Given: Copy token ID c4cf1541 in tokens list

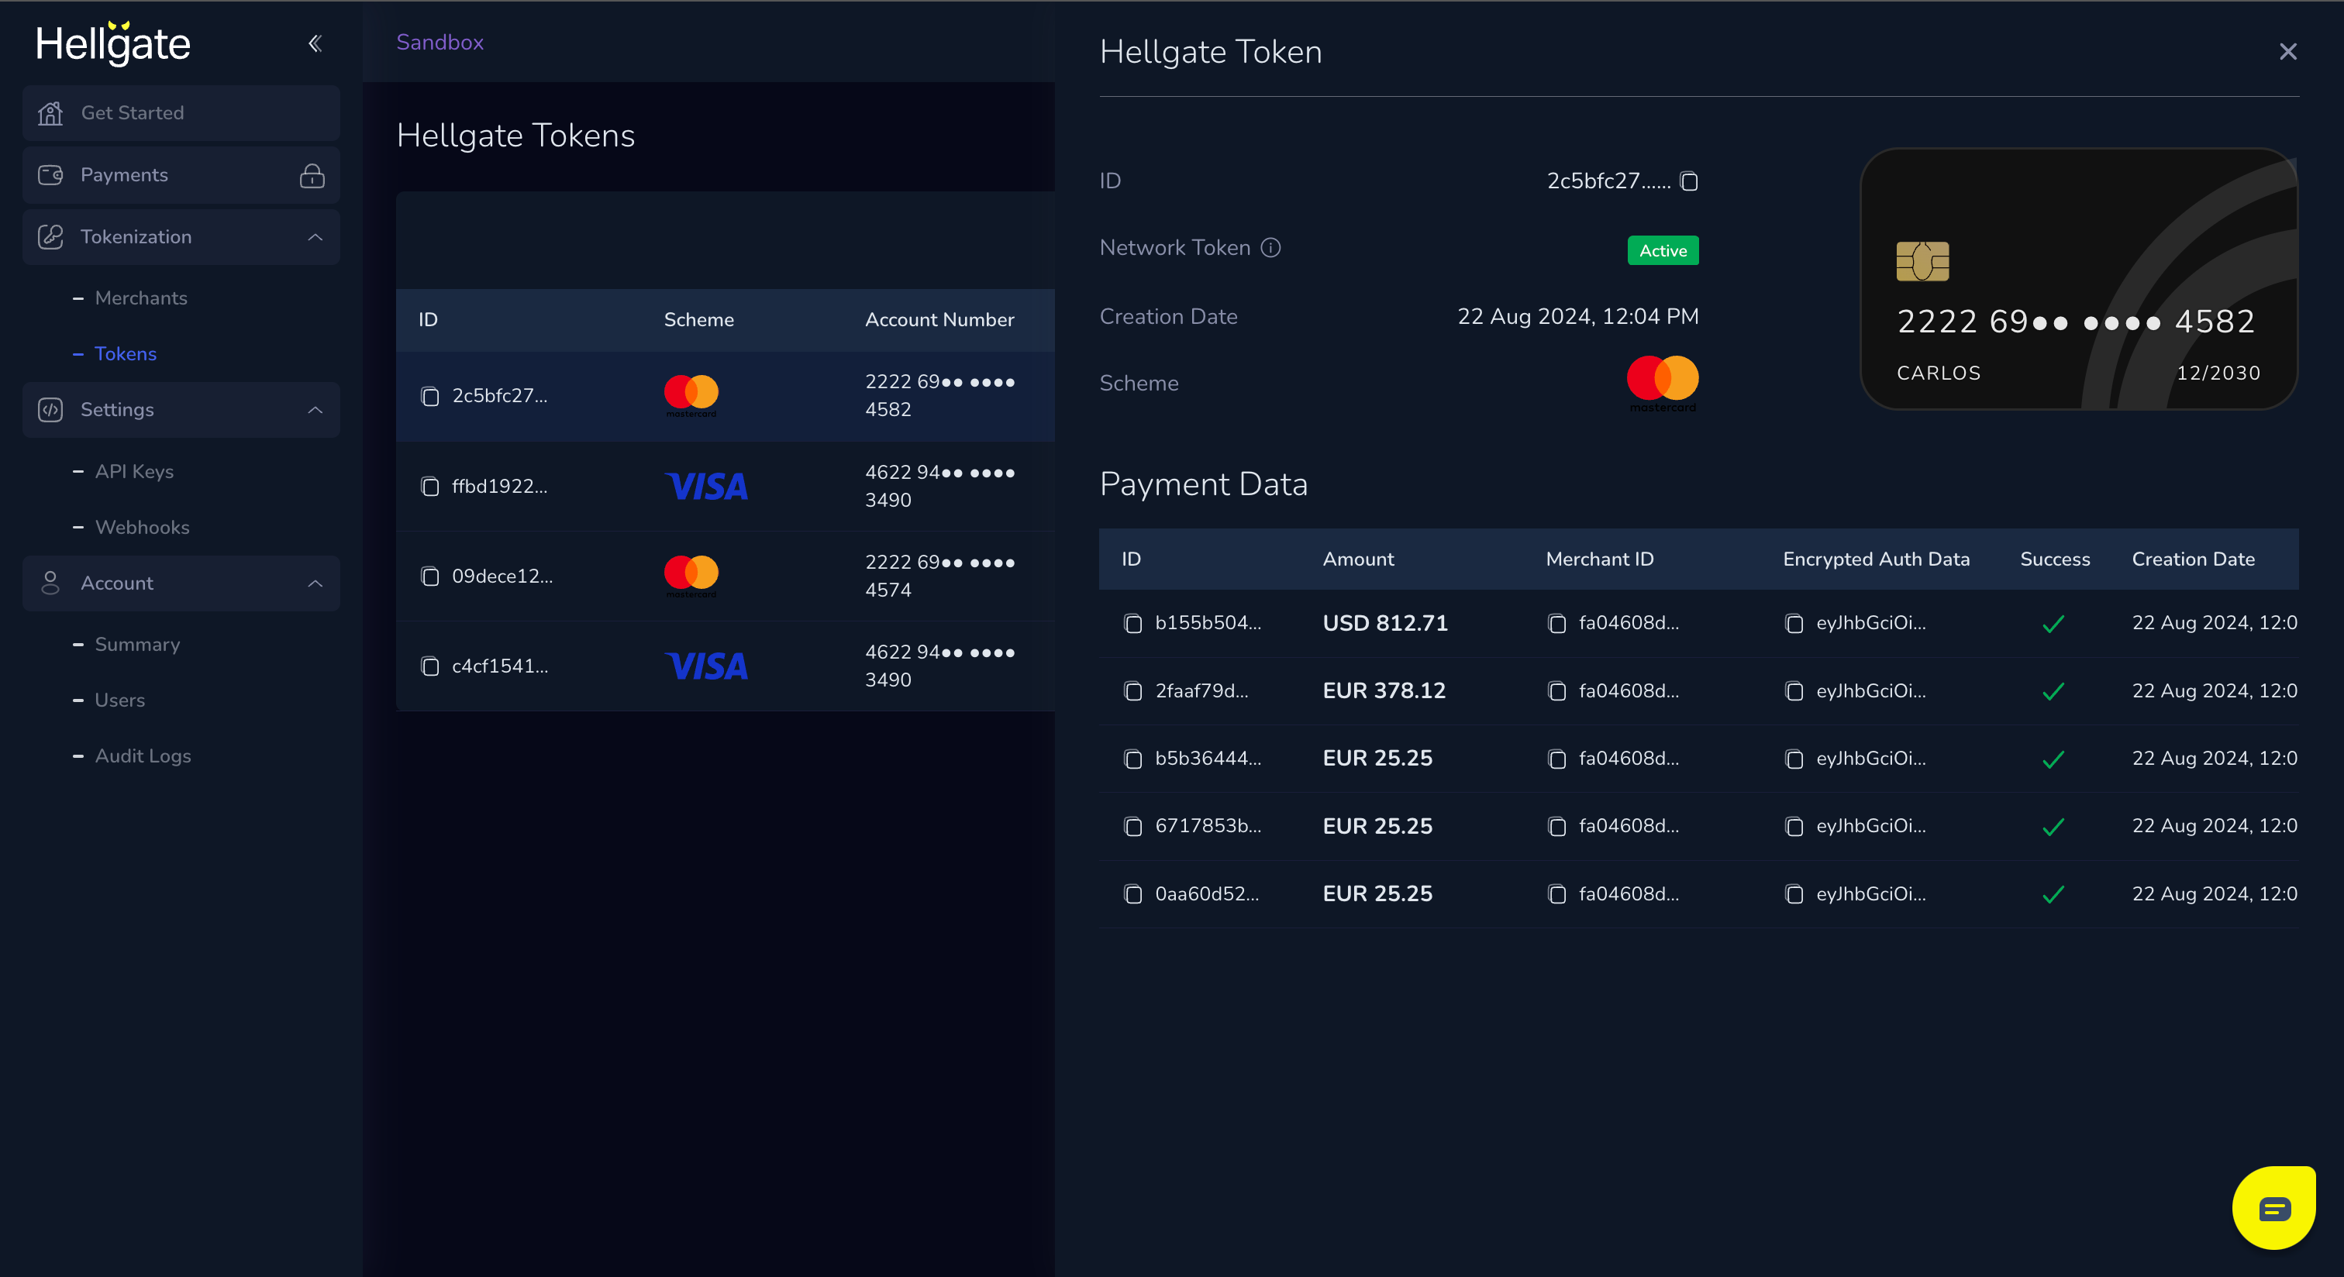Looking at the screenshot, I should (429, 666).
